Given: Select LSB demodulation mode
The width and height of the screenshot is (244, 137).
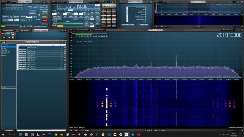Looking at the screenshot, I should click(x=87, y=10).
